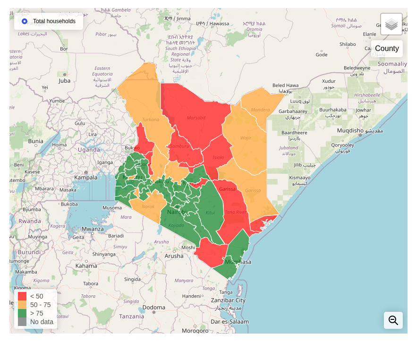
Task: Click the orange '50 - 75' legend swatch
Action: pos(22,305)
